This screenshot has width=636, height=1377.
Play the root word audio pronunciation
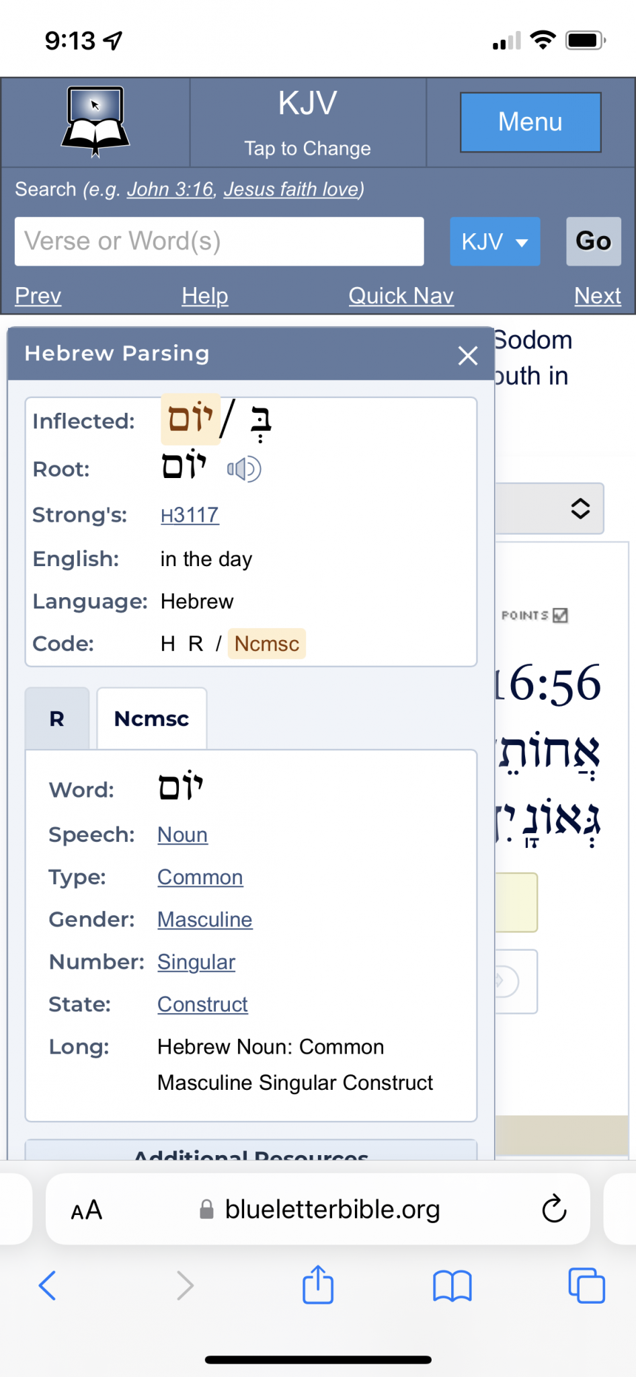coord(243,469)
